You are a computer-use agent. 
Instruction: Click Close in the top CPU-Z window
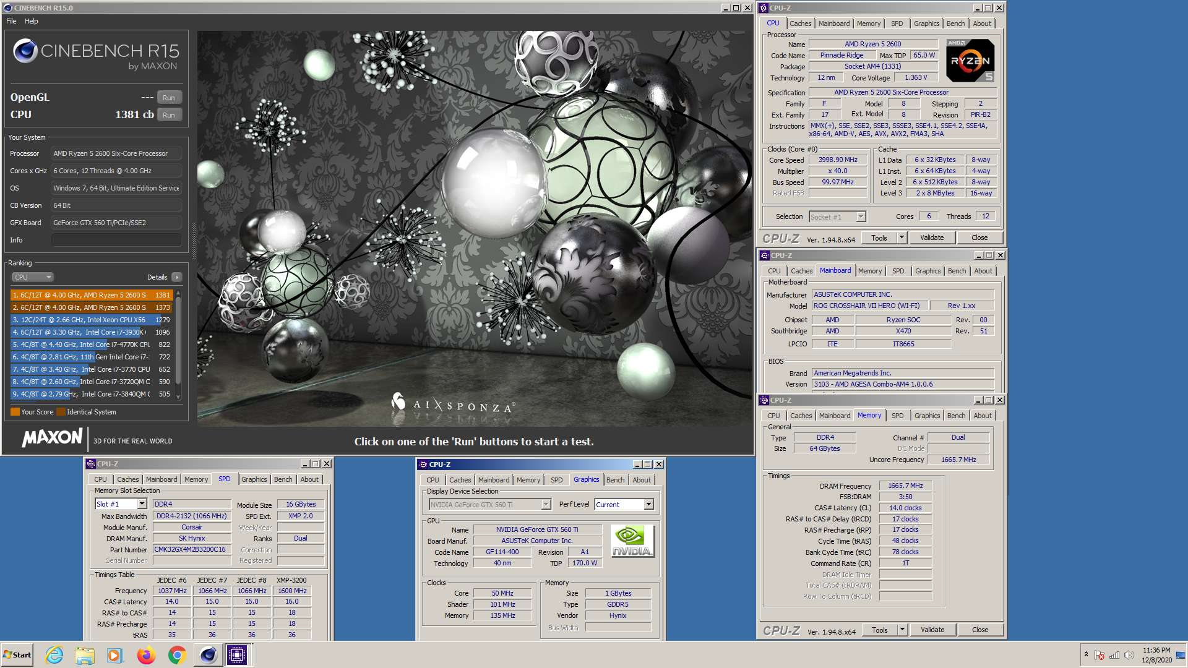979,238
